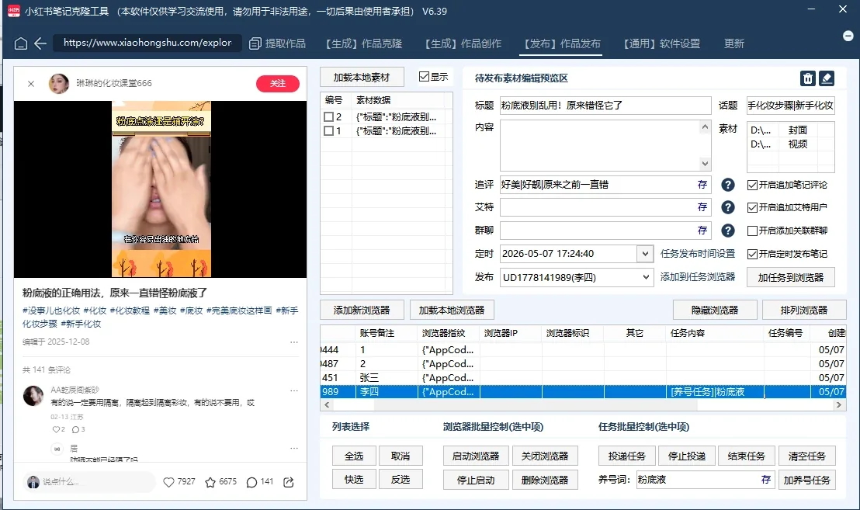Viewport: 860px width, 510px height.
Task: Check material row number 1
Action: (328, 131)
